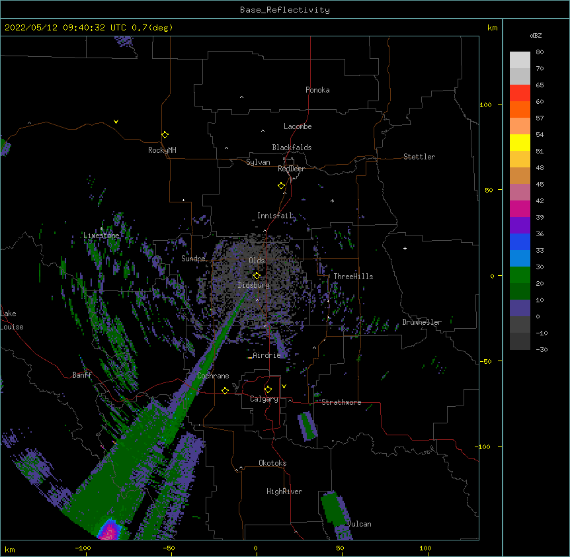This screenshot has width=570, height=557.
Task: Pick the red 60-65 dBZ legend swatch
Action: (520, 93)
